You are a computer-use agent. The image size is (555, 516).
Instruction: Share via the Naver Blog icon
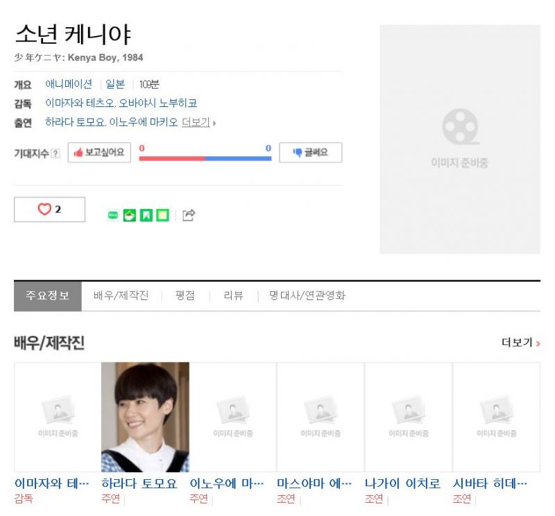click(113, 215)
